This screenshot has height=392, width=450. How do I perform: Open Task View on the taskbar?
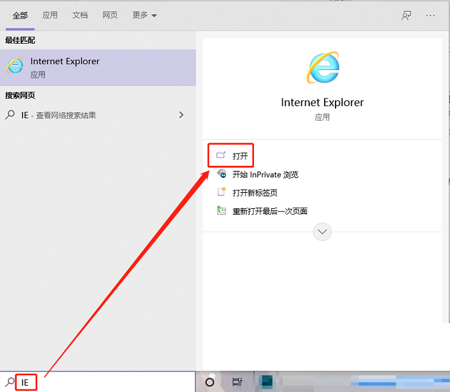(x=236, y=382)
